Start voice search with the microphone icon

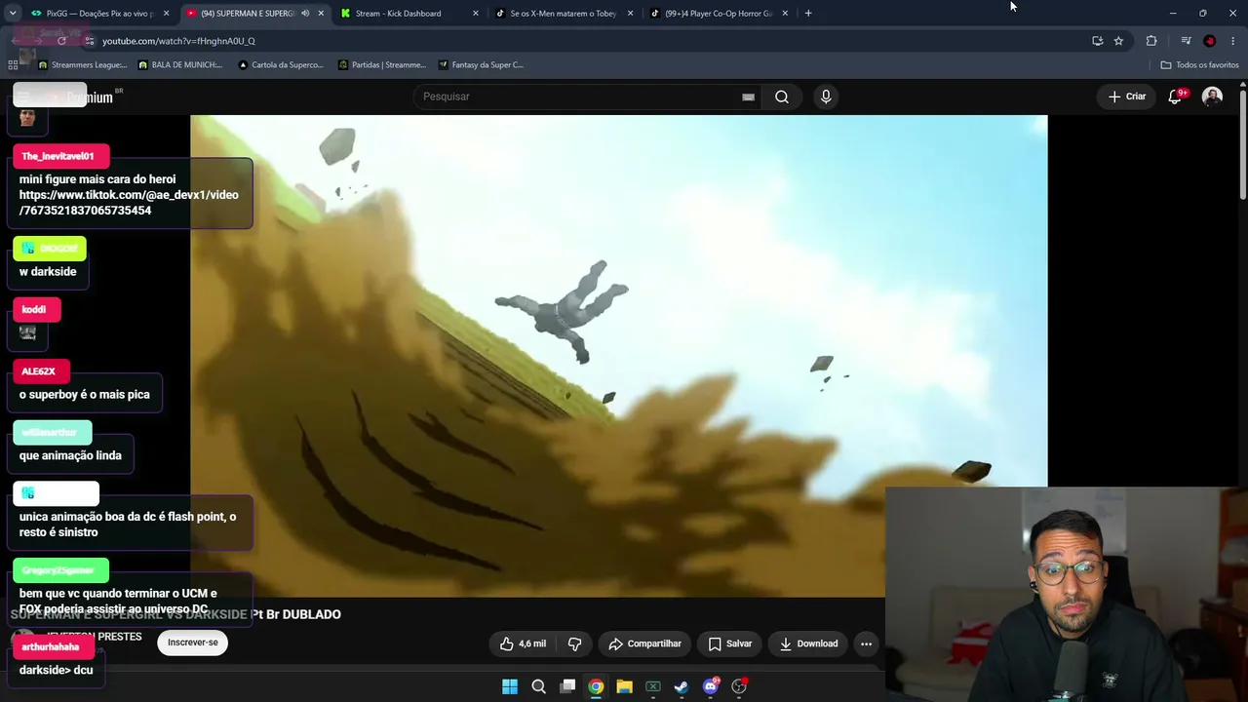pos(826,97)
